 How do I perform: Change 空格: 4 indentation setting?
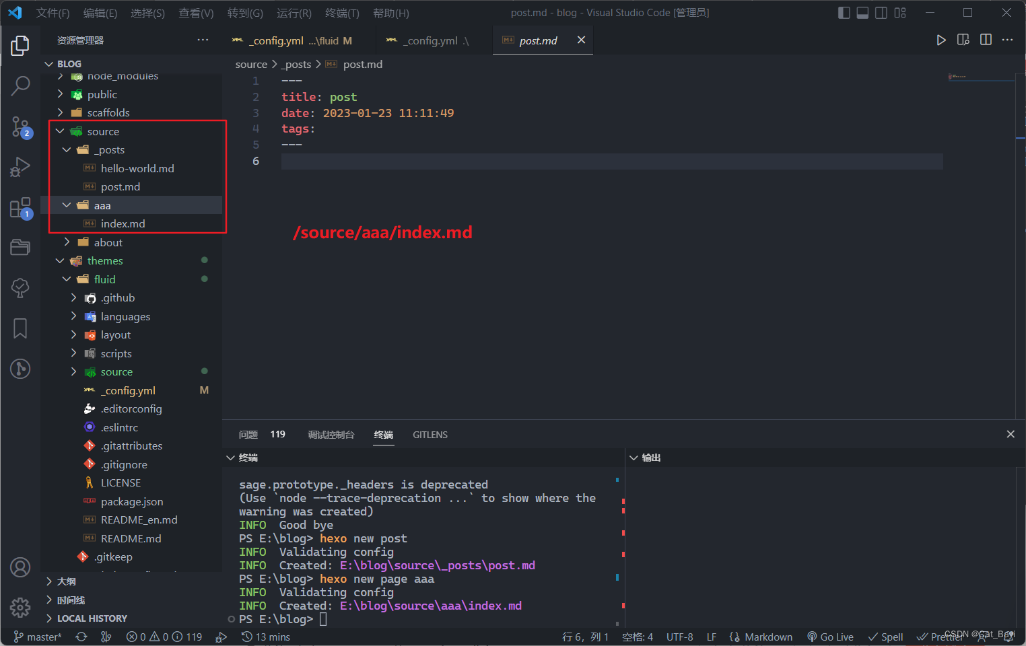pos(638,637)
